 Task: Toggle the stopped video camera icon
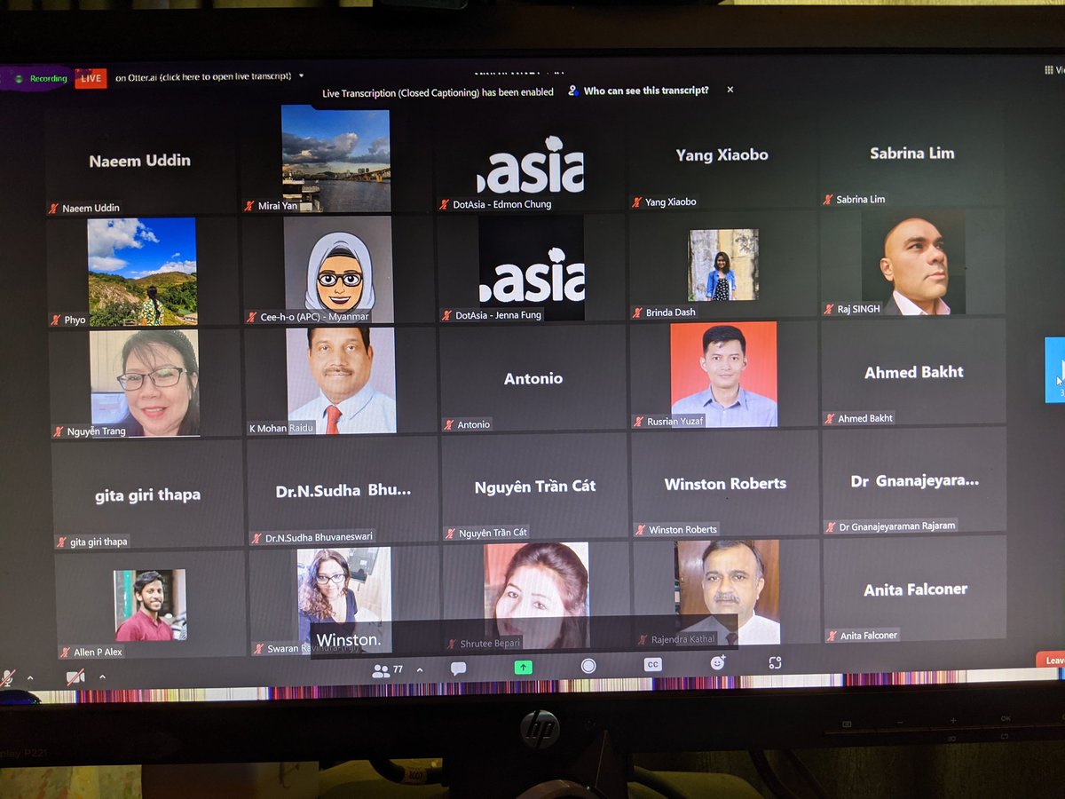[75, 676]
